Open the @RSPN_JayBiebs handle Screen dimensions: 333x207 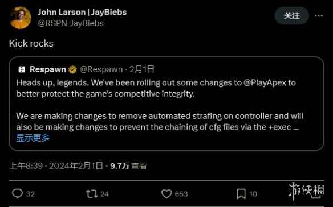click(x=71, y=23)
